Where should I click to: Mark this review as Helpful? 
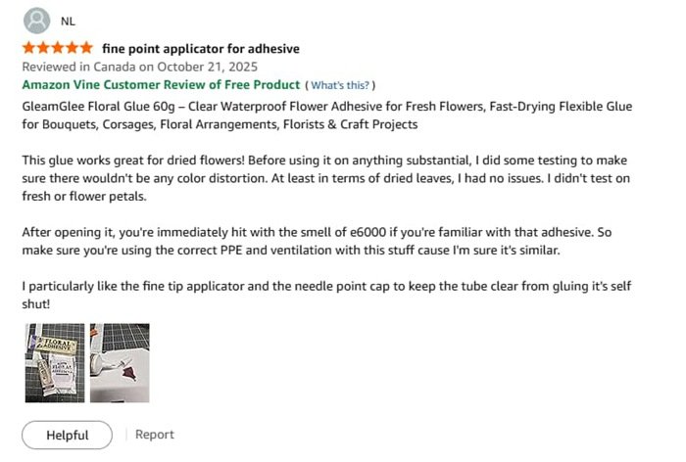(68, 435)
